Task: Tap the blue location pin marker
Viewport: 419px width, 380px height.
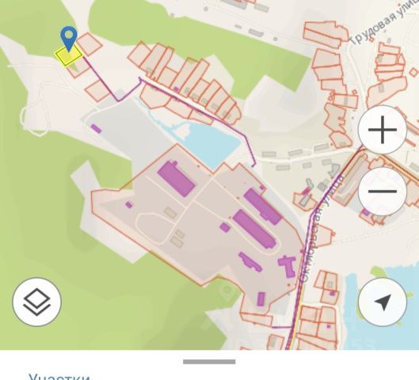Action: pyautogui.click(x=69, y=38)
